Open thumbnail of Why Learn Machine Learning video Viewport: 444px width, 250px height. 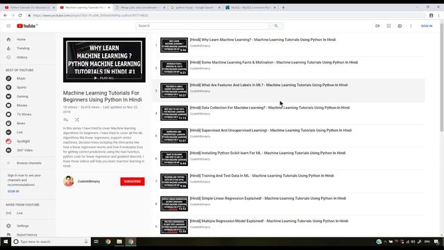[x=174, y=45]
